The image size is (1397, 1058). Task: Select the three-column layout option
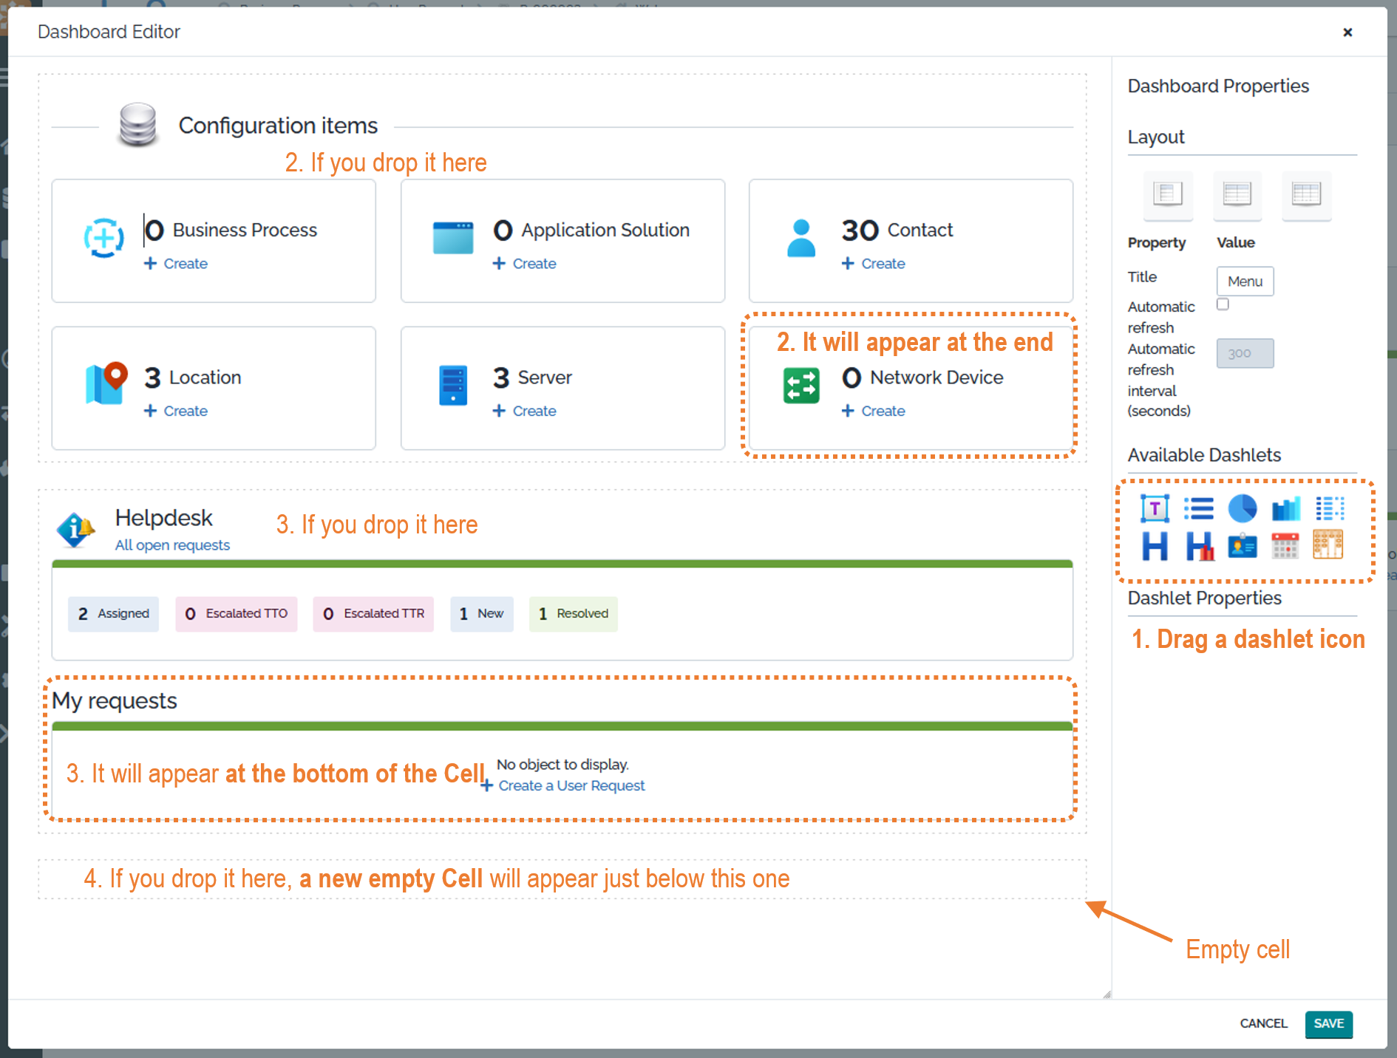coord(1306,194)
